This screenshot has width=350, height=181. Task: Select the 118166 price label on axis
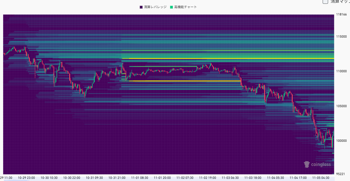point(342,15)
